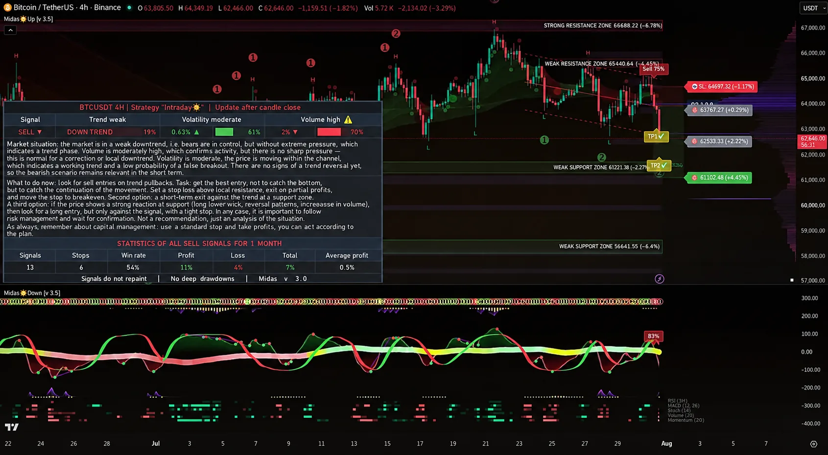The height and width of the screenshot is (455, 828).
Task: Click the WEAK RESISTANCE ZONE 65440.64 label
Action: [602, 64]
